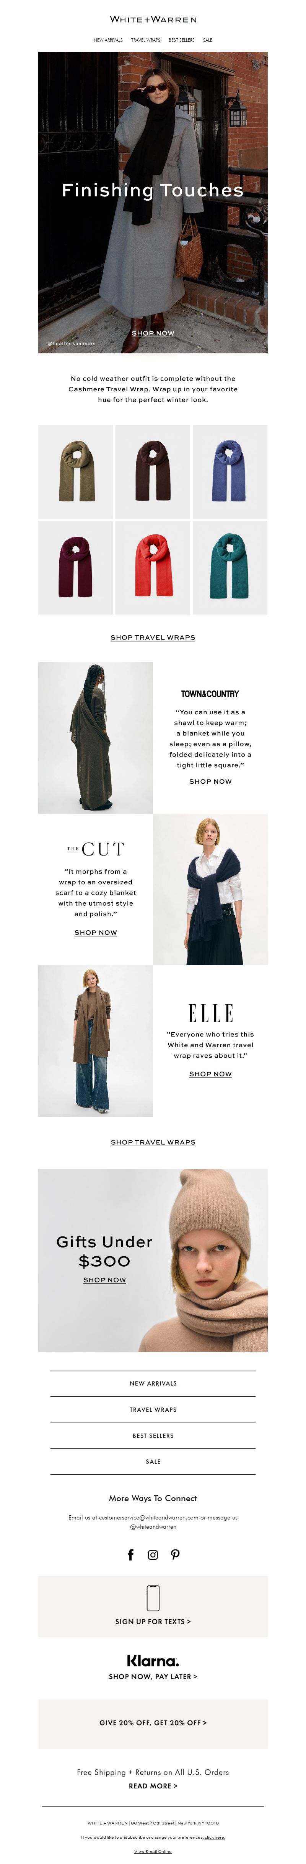Click the Town & Country logo
Screen dimensions: 306x1864
pyautogui.click(x=210, y=693)
